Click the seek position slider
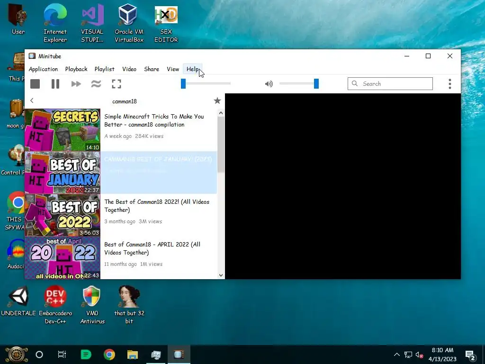The height and width of the screenshot is (364, 485). click(206, 83)
